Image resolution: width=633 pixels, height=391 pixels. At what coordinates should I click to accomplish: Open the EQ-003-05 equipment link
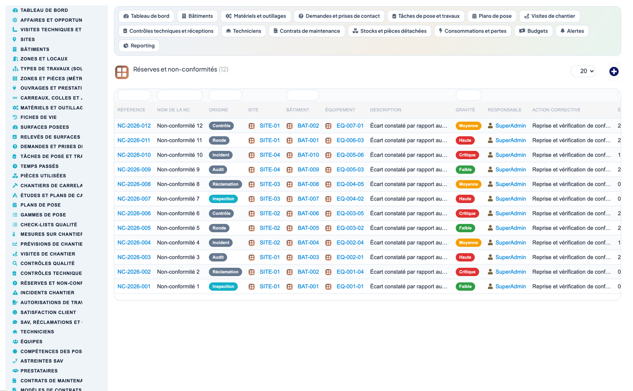[350, 213]
